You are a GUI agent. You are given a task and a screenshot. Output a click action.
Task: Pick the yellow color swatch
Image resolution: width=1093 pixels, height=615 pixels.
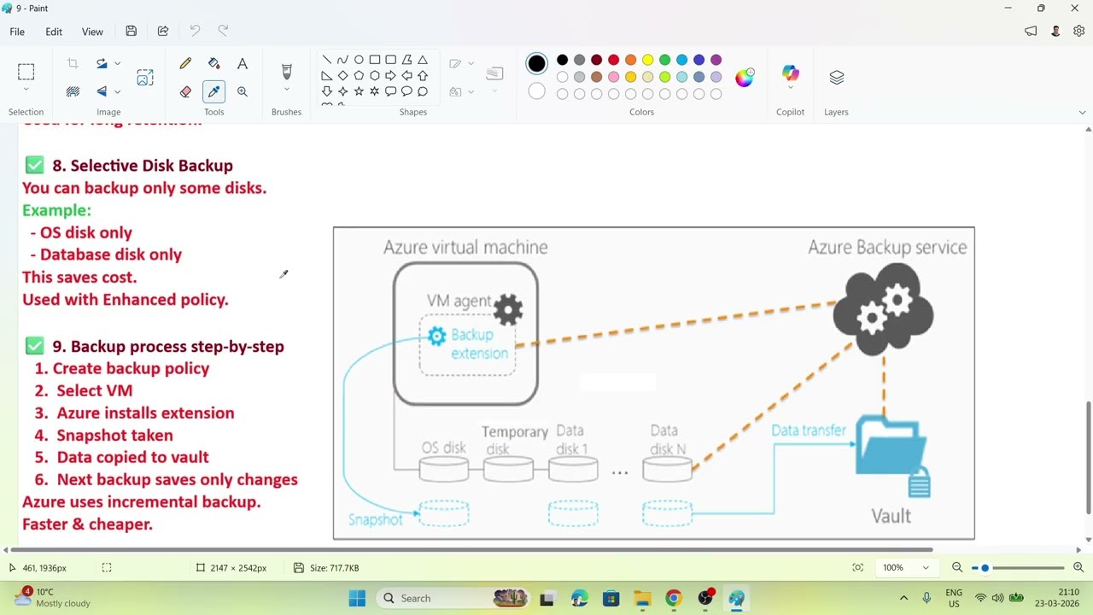tap(647, 60)
